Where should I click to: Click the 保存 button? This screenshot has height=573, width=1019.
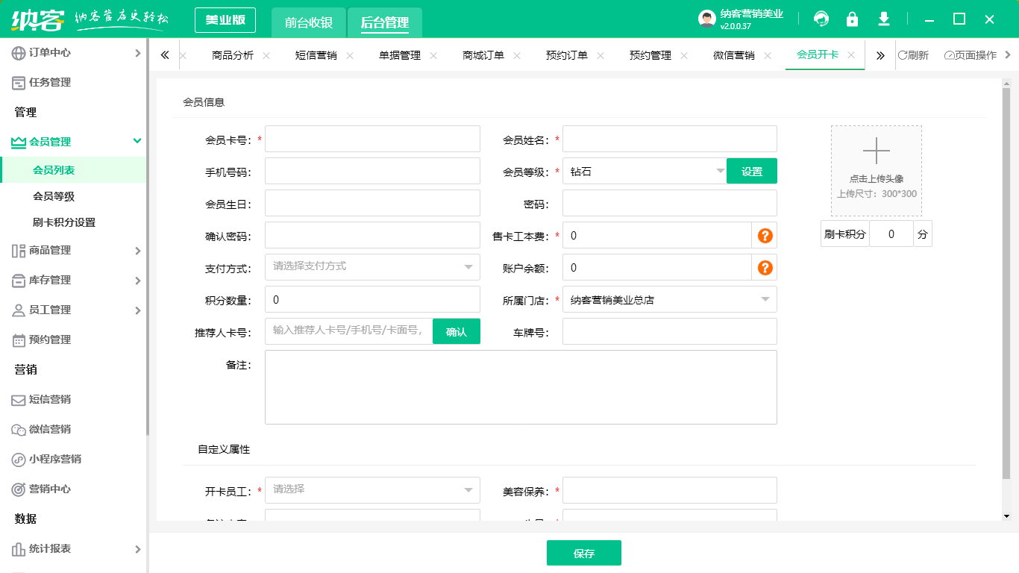pos(584,553)
